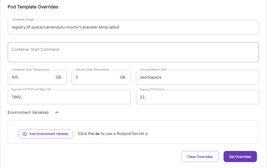Click the purple key Runpod Secret icon
Viewport: 267px width, 168px height.
(97, 134)
